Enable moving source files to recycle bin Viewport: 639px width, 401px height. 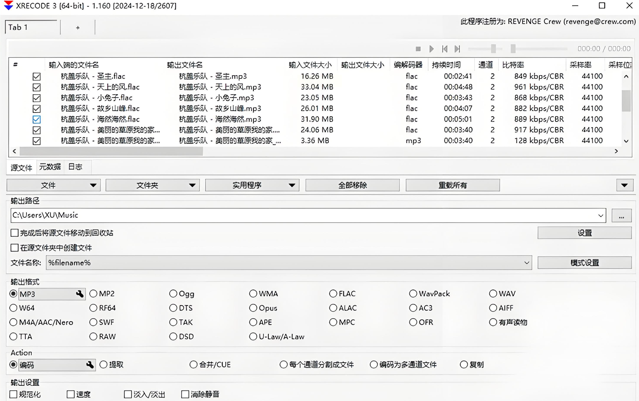click(15, 233)
